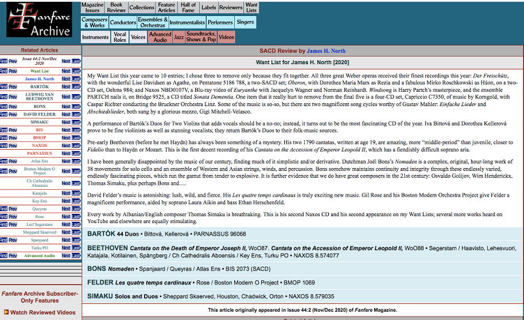Click the Watch Reviewed Videos link
Image resolution: width=524 pixels, height=320 pixels.
click(x=42, y=313)
